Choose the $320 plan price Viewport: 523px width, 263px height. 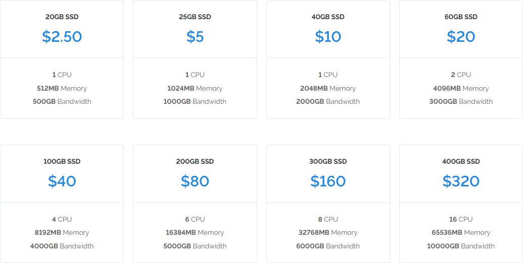coord(461,181)
